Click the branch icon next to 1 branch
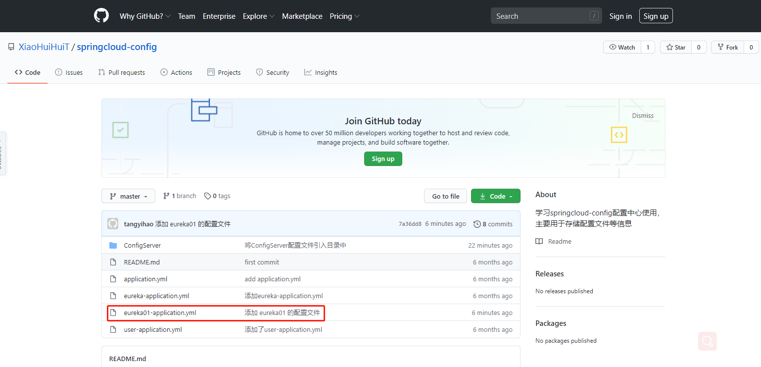Image resolution: width=761 pixels, height=367 pixels. 166,196
